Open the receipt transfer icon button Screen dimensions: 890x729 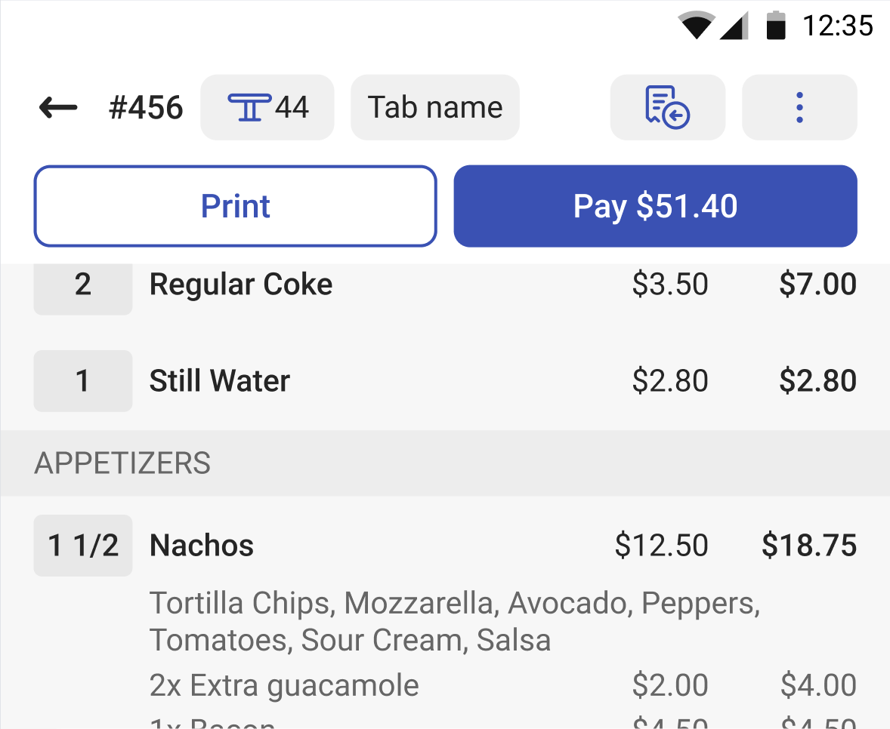[x=667, y=108]
